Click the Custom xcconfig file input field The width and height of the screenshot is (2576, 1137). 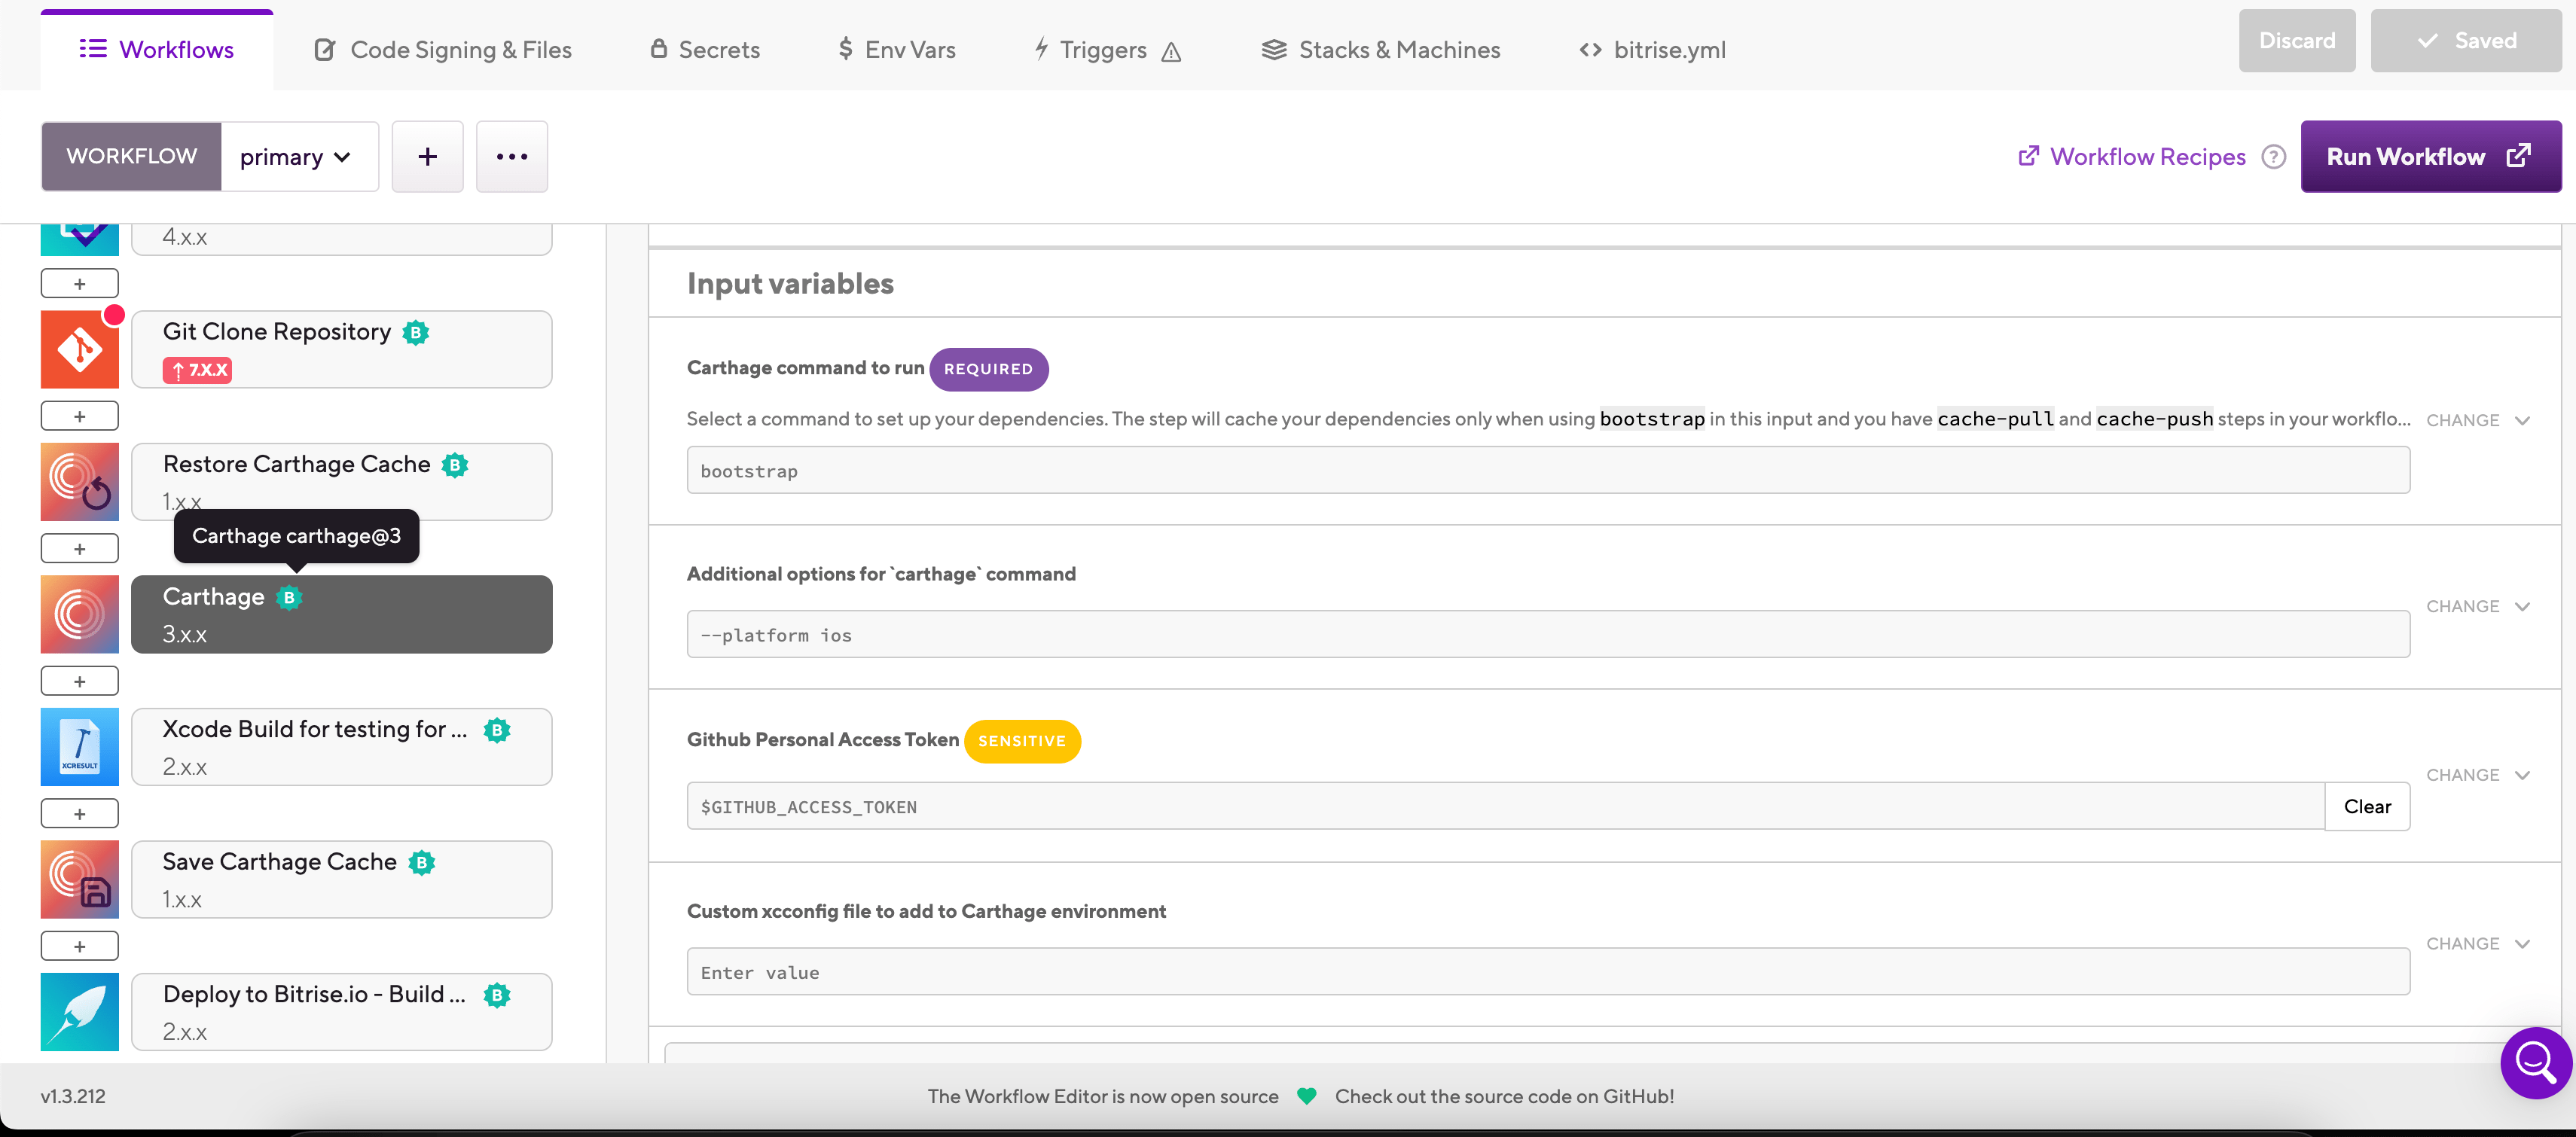[x=1547, y=972]
